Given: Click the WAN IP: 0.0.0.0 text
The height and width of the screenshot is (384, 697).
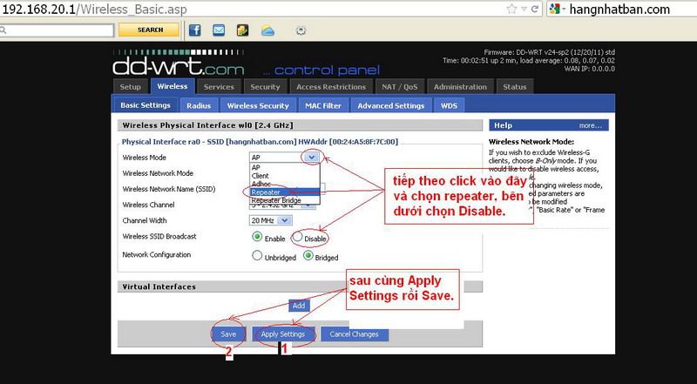Looking at the screenshot, I should (590, 69).
